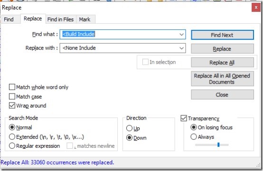Expand the Replace with history dropdown

pos(181,48)
